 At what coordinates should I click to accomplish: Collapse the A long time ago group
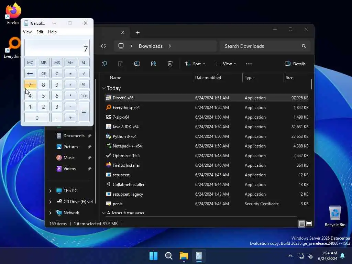(103, 212)
